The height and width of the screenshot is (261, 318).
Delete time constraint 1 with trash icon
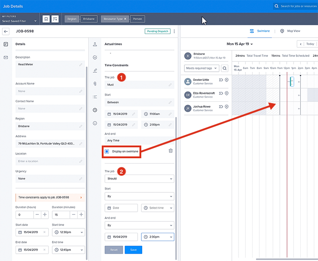(170, 151)
